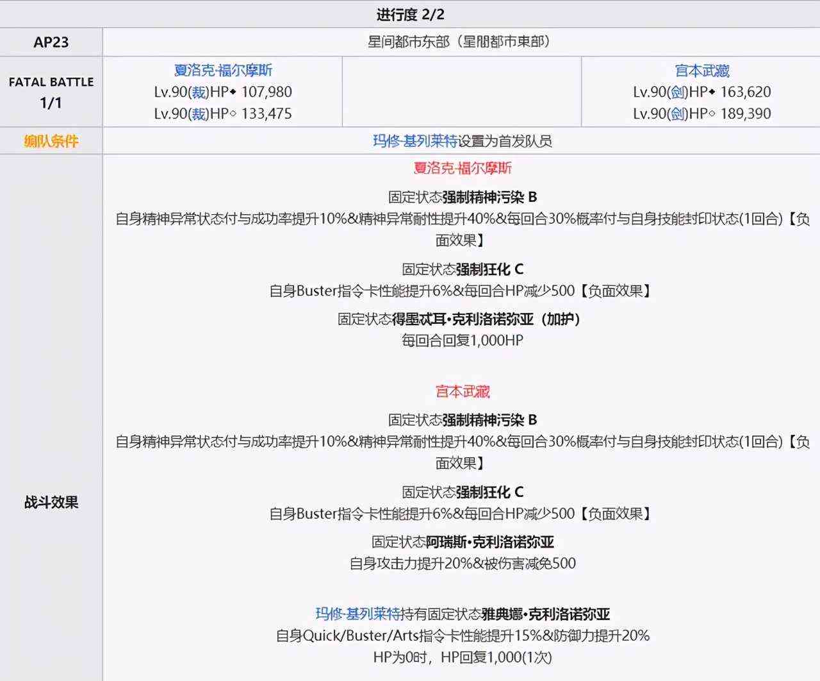Click the 剑 class link on the Lv.90 HP 189,390 line

(x=678, y=114)
